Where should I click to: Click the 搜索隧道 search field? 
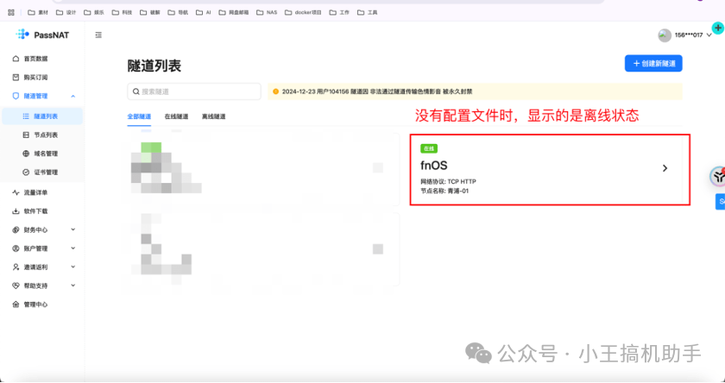tap(194, 91)
